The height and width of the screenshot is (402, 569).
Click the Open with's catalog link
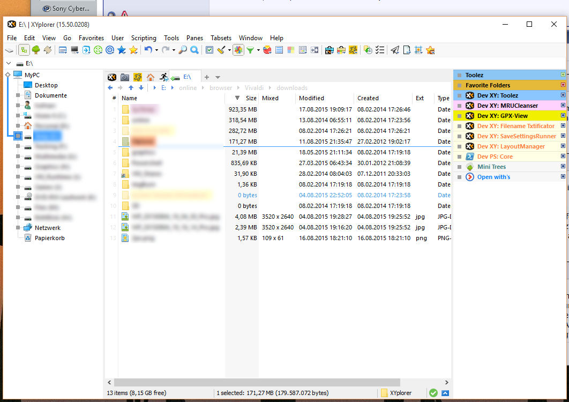(x=493, y=177)
